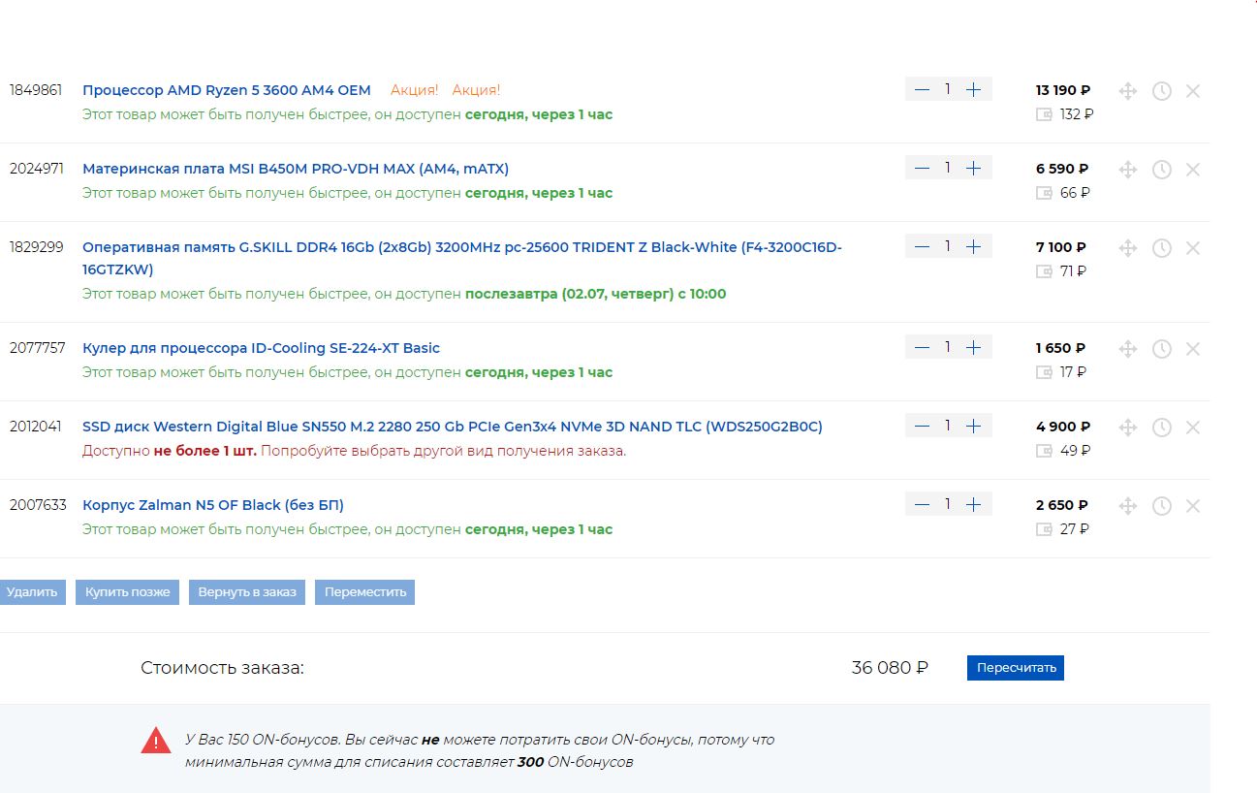Open Процессор AMD Ryzen 5 3600 product link
Image resolution: width=1257 pixels, height=793 pixels.
(227, 90)
